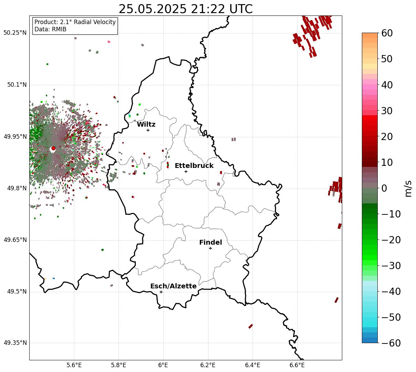The image size is (416, 372).
Task: Click the Esch/Alzette station cross marker
Action: [x=161, y=292]
